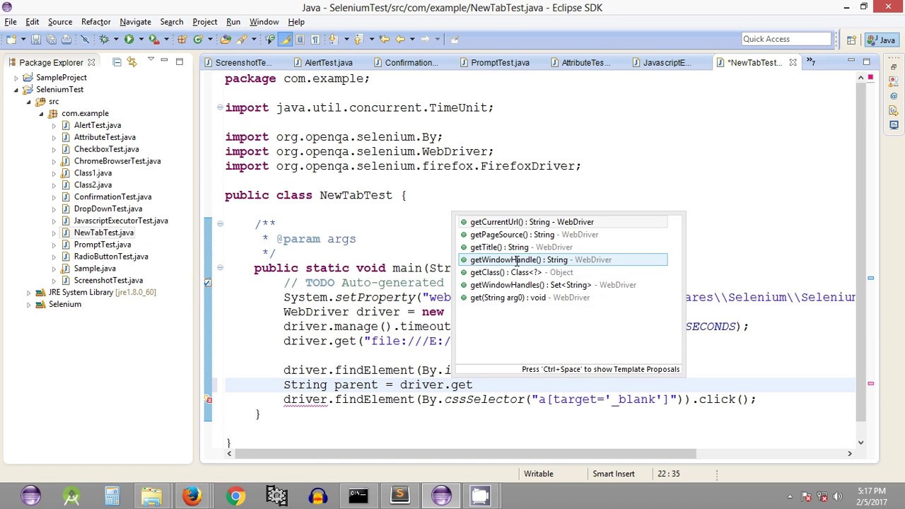Collapse the SeleniumTest project node
905x509 pixels.
[16, 90]
